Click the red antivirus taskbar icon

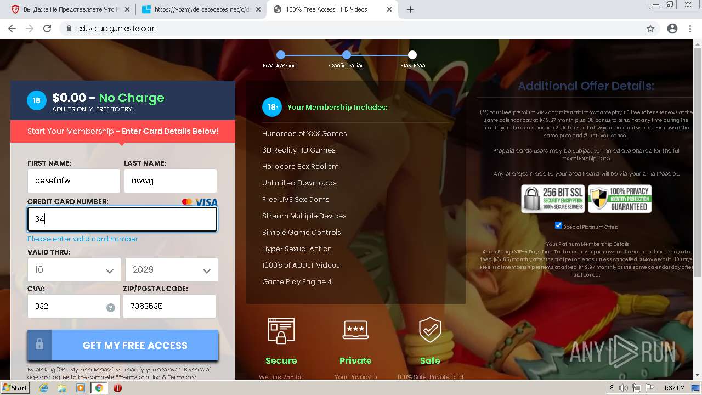(117, 388)
